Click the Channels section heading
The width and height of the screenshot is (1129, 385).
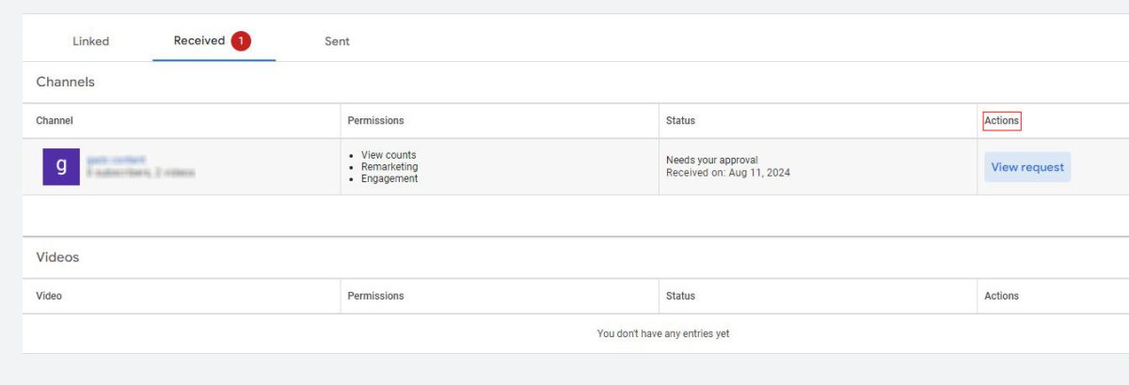pyautogui.click(x=65, y=82)
